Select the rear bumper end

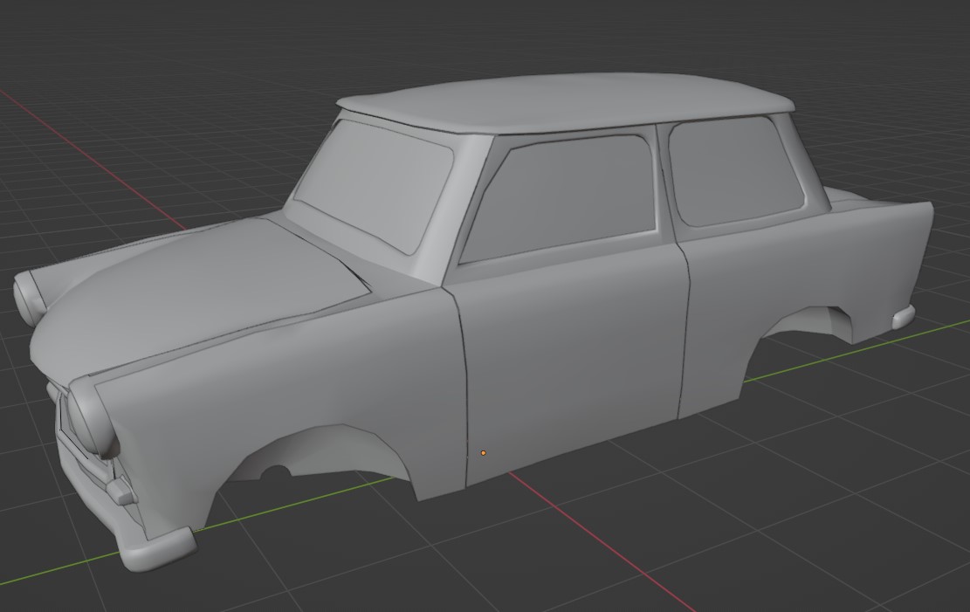904,315
